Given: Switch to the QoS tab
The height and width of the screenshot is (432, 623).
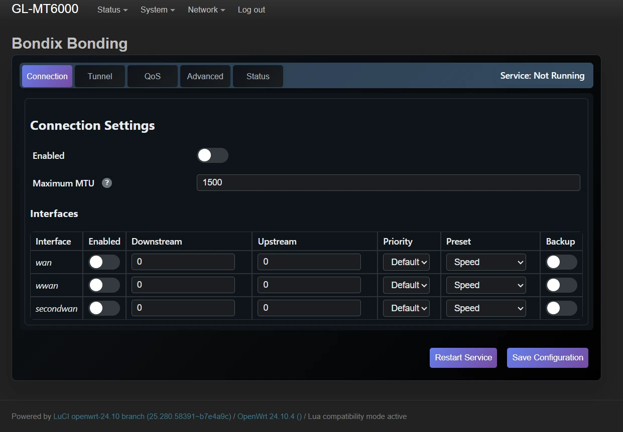Looking at the screenshot, I should tap(153, 76).
